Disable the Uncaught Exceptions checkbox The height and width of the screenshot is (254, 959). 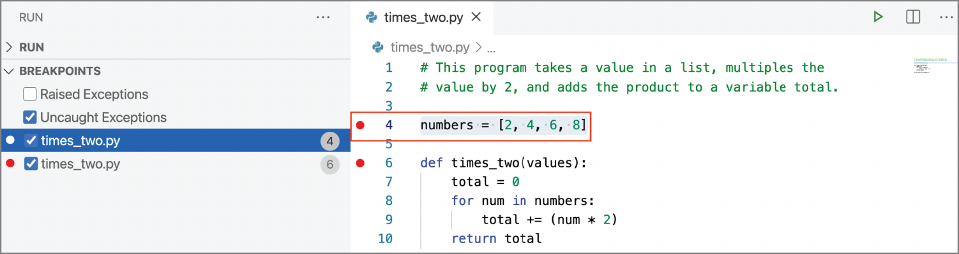click(30, 118)
